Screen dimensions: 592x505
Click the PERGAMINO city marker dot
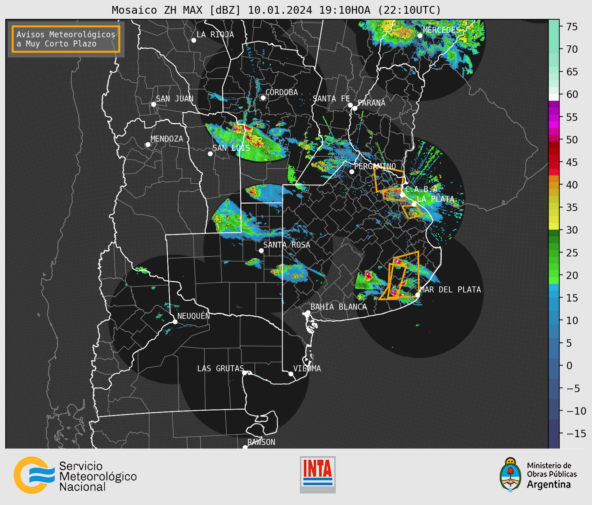pyautogui.click(x=352, y=172)
